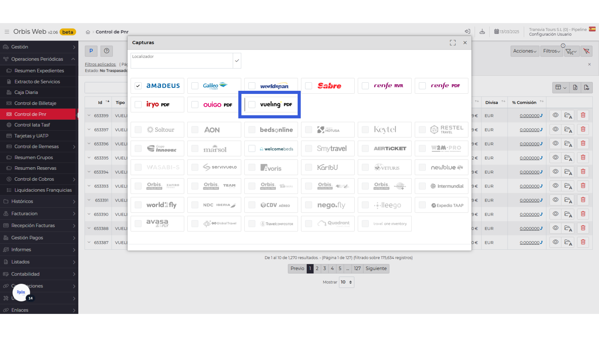
Task: Open folder action for record 653390
Action: pyautogui.click(x=568, y=214)
